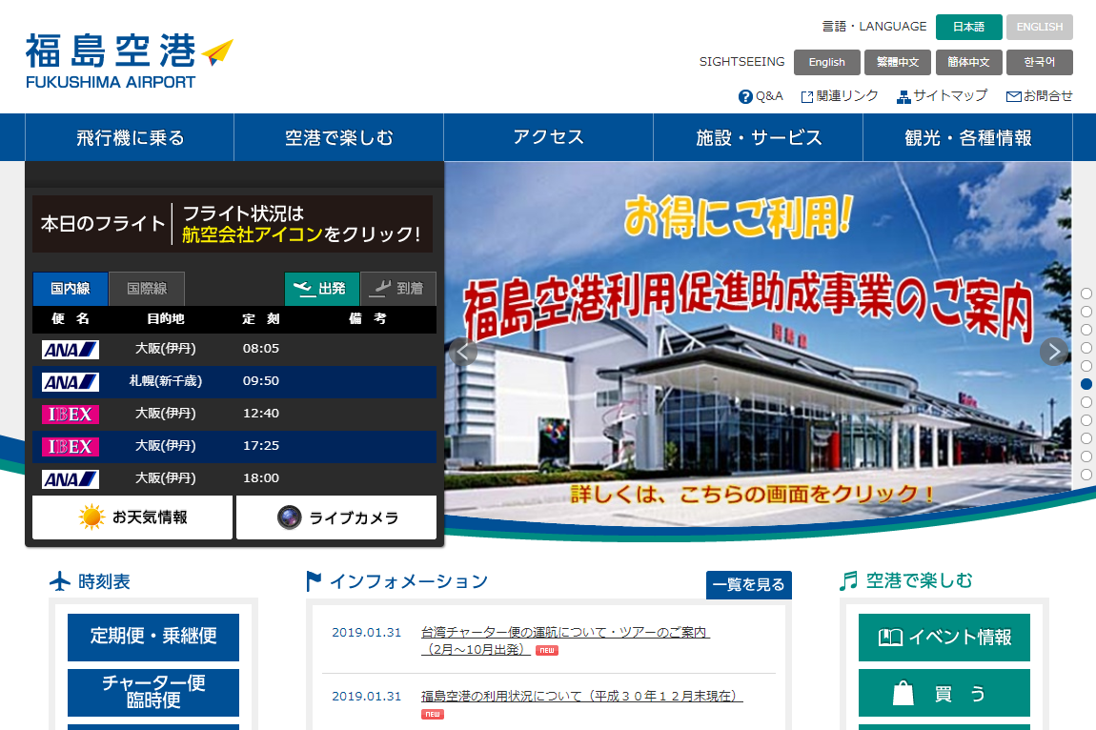The image size is (1096, 730).
Task: Open the live camera button
Action: (x=336, y=517)
